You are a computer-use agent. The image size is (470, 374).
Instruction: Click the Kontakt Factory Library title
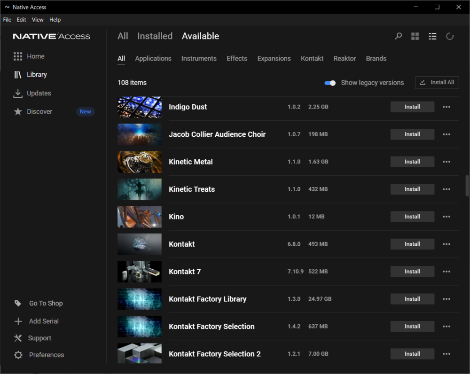pos(207,299)
